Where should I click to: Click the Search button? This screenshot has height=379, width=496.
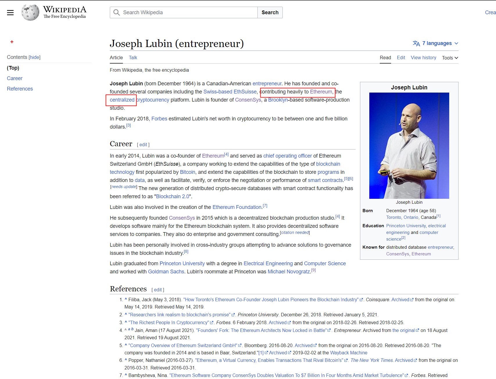point(270,12)
